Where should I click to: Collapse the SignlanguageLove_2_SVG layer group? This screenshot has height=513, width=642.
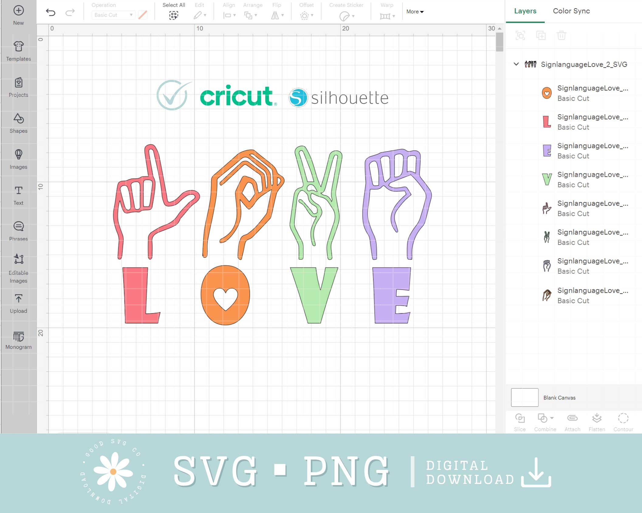coord(516,64)
